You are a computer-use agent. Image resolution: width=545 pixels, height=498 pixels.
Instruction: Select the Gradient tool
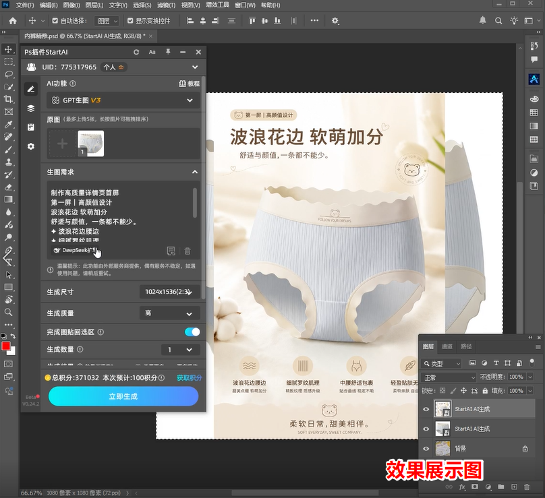(x=8, y=199)
